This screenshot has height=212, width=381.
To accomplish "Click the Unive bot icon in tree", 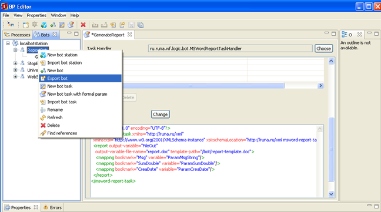I will click(x=22, y=70).
